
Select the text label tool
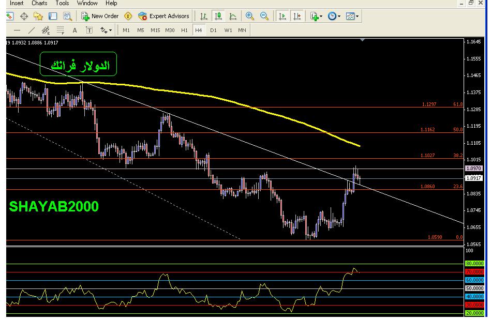[90, 31]
